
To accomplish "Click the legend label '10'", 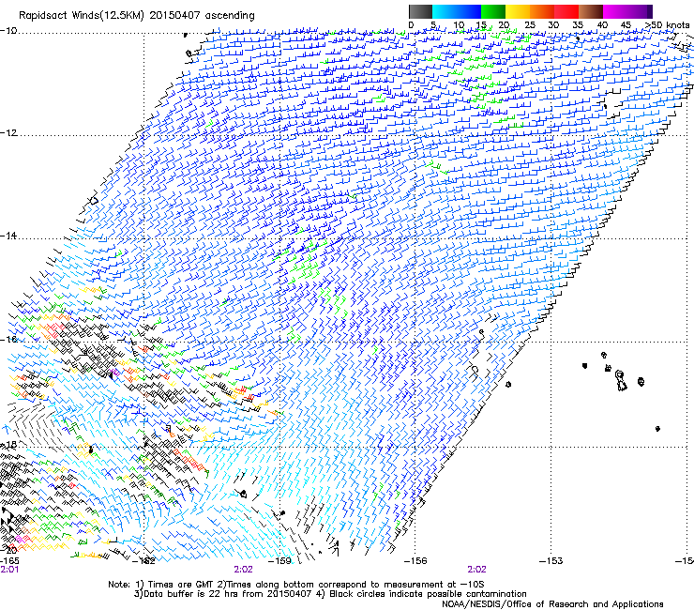I will [x=459, y=25].
